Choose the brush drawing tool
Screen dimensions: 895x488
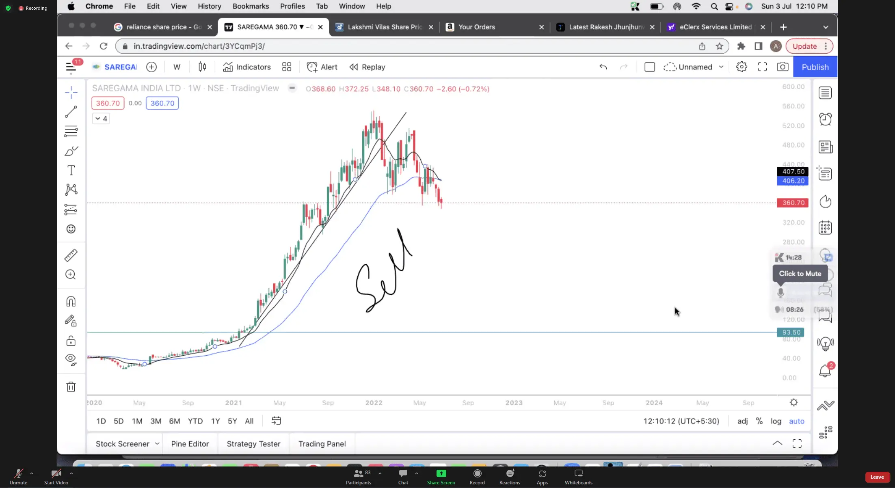pyautogui.click(x=71, y=151)
